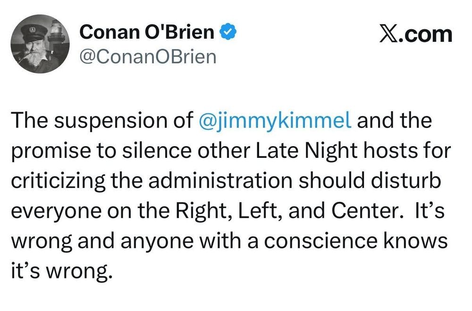The height and width of the screenshot is (311, 472).
Task: Click the word "promise" in the tweet
Action: tap(54, 151)
